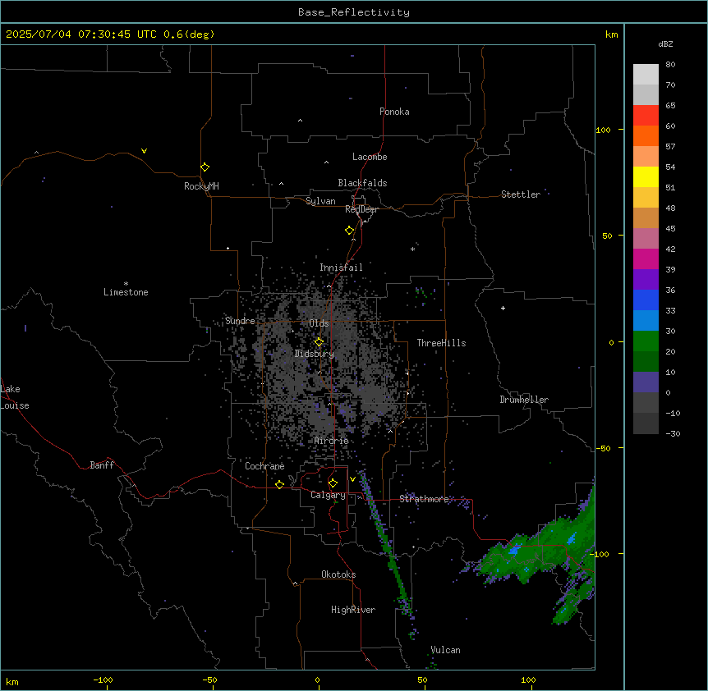Click the Limestone label

tap(126, 292)
